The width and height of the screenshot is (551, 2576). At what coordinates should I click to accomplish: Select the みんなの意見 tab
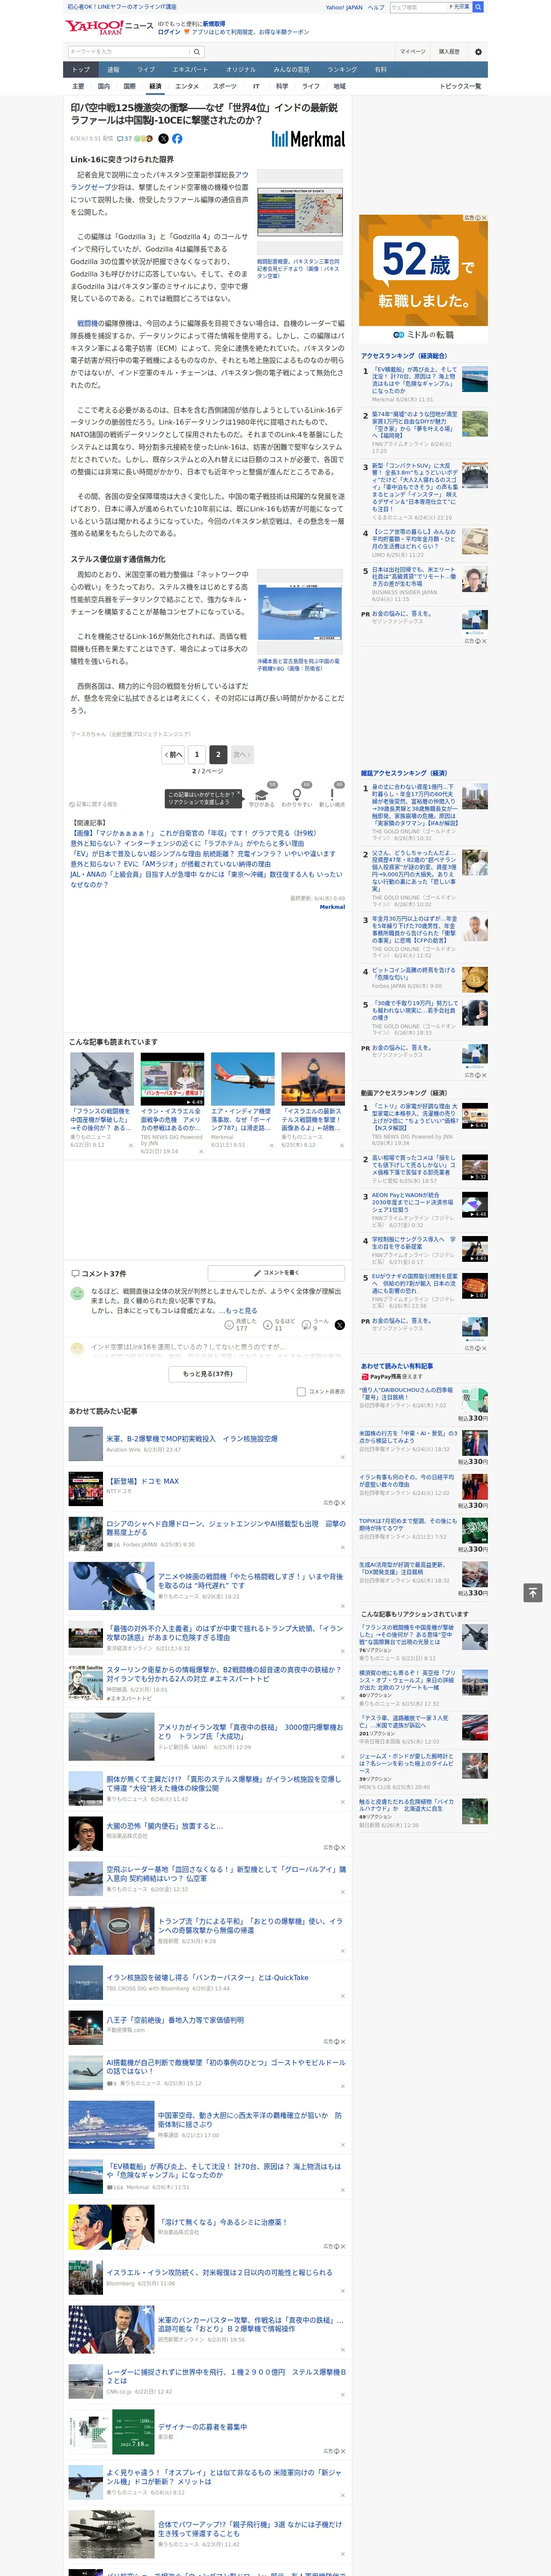(292, 70)
